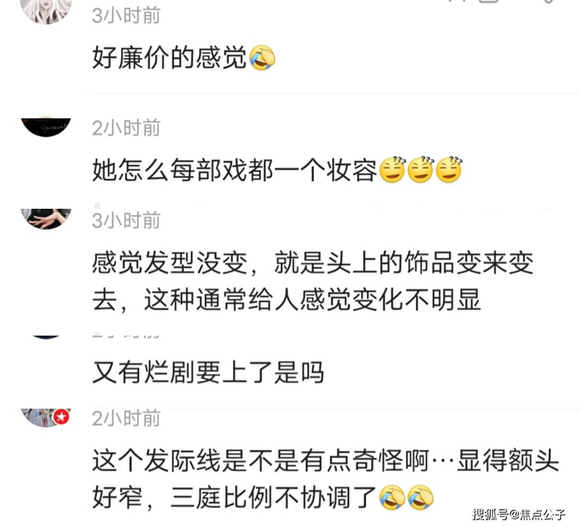Image resolution: width=580 pixels, height=527 pixels.
Task: Click the last laughing emoji after 不协调了
Action: [421, 497]
